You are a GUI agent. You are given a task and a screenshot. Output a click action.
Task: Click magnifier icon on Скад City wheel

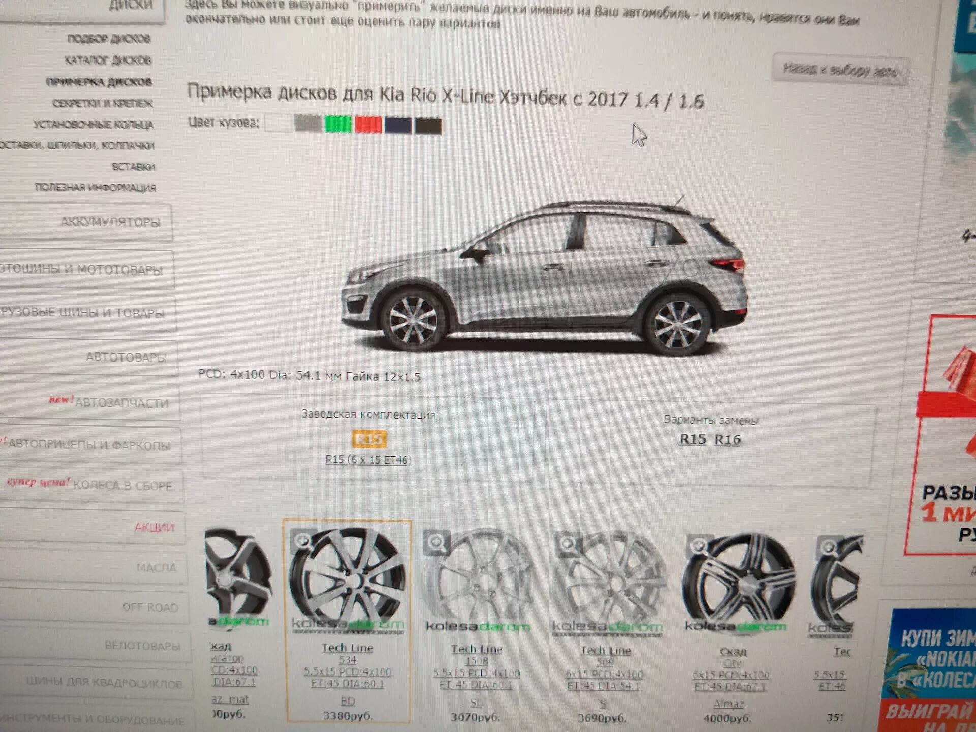coord(699,546)
